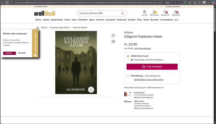Activate the Read Aloud icon

coord(176,2)
